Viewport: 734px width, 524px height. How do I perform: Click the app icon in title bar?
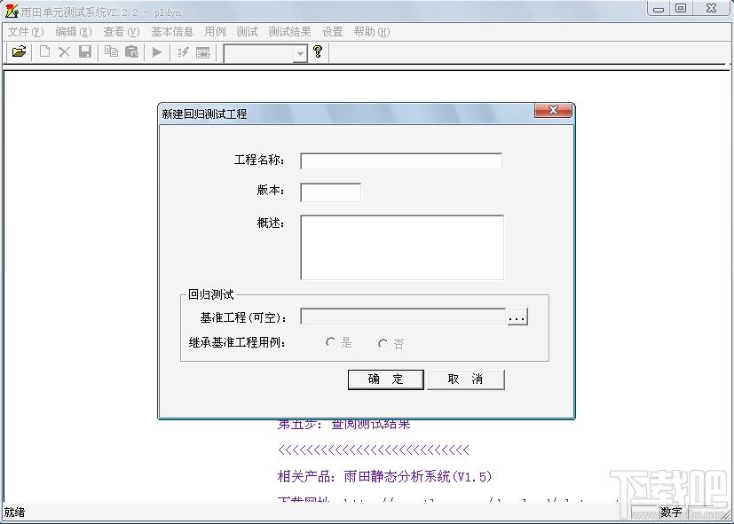(x=12, y=11)
